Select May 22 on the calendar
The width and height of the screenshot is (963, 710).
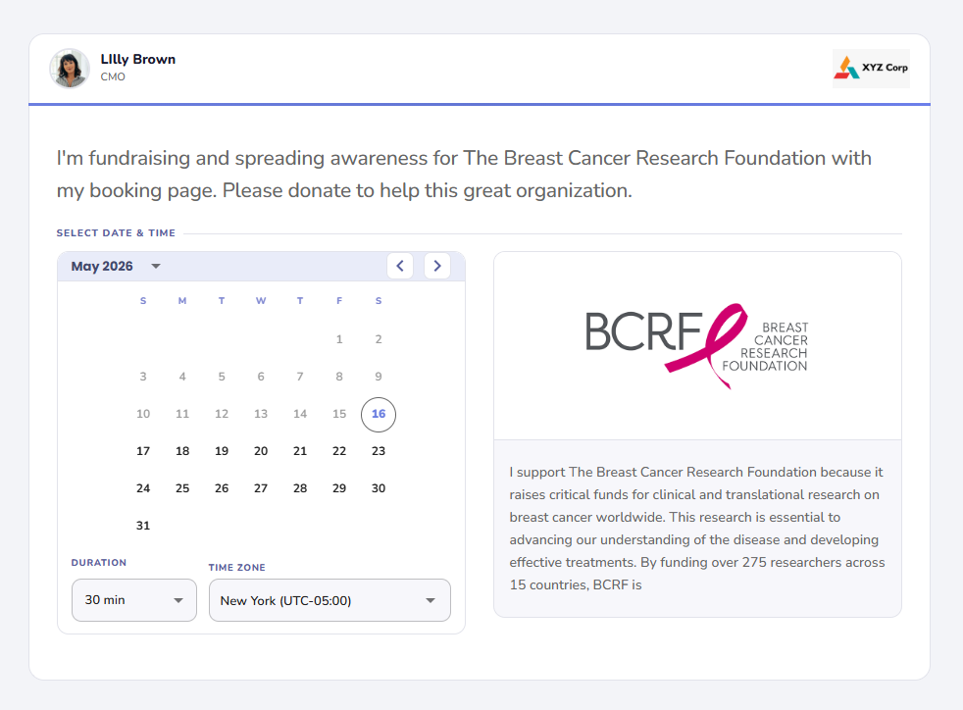pos(339,451)
